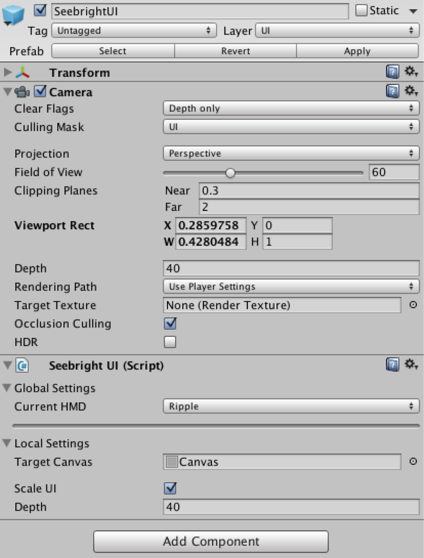424x558 pixels.
Task: Open Target Canvas object picker circle
Action: click(413, 461)
